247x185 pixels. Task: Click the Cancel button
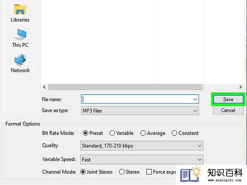point(228,110)
